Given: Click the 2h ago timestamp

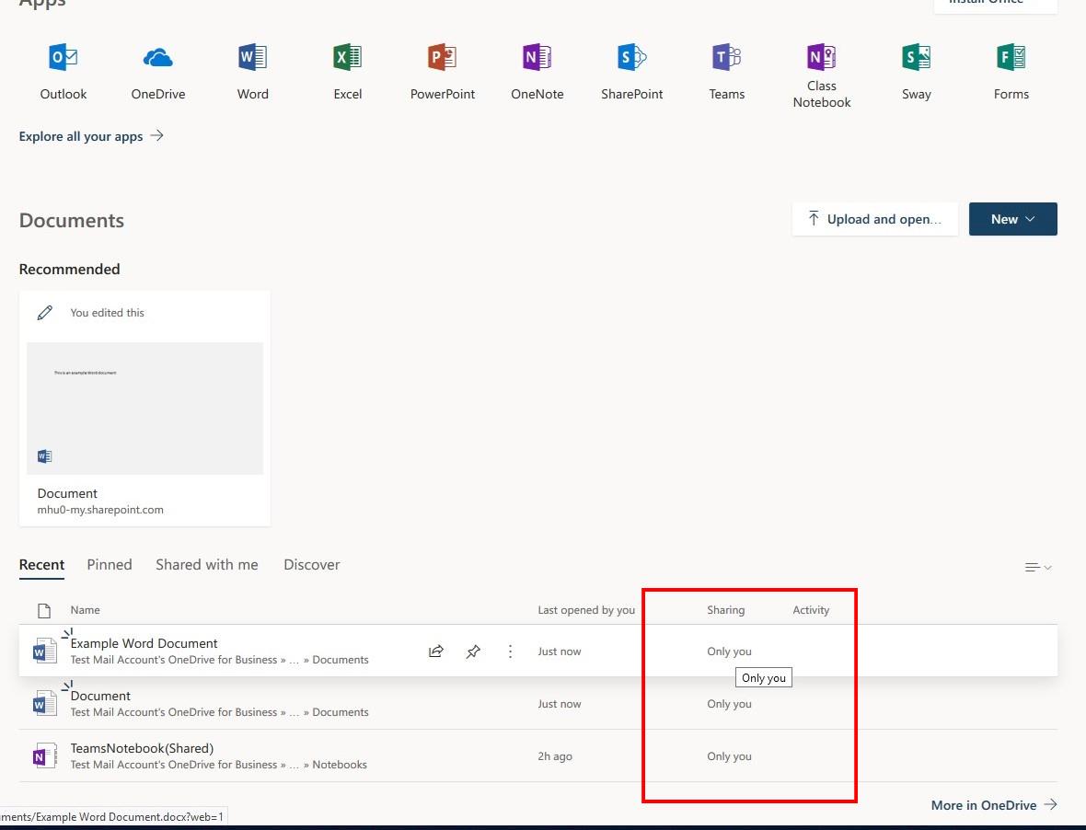Looking at the screenshot, I should tap(556, 756).
